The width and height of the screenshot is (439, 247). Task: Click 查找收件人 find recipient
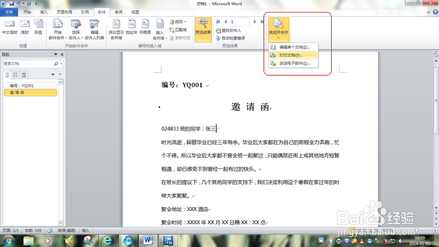coord(228,30)
